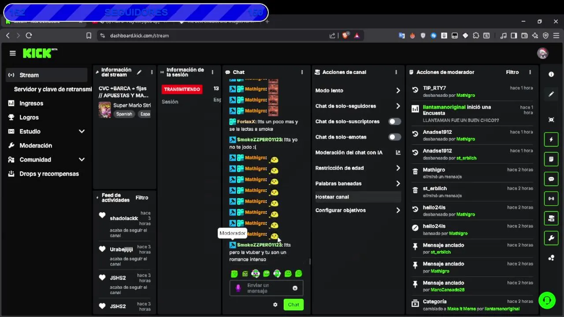The image size is (564, 317).
Task: Click the browser address bar URL
Action: (x=139, y=36)
